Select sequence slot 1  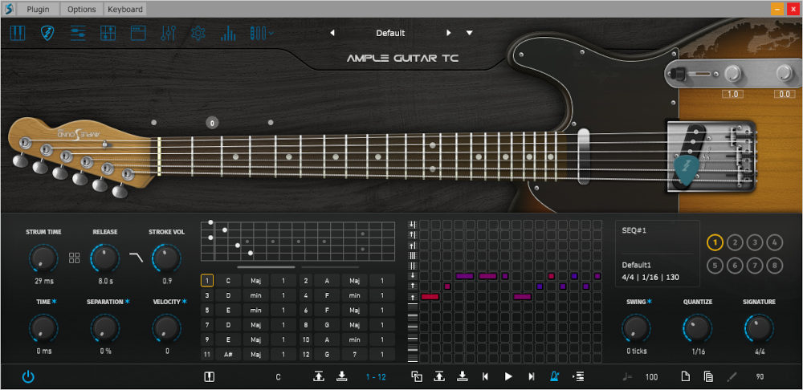[x=715, y=242]
